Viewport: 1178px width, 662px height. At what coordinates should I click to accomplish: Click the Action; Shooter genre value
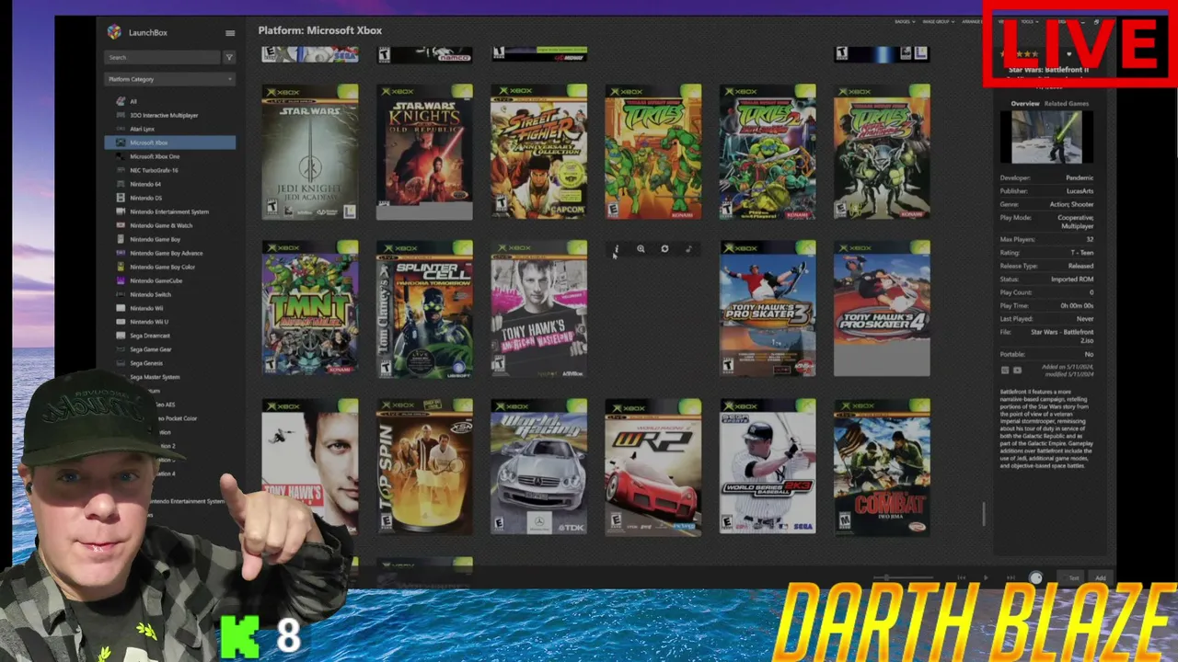[x=1072, y=204]
